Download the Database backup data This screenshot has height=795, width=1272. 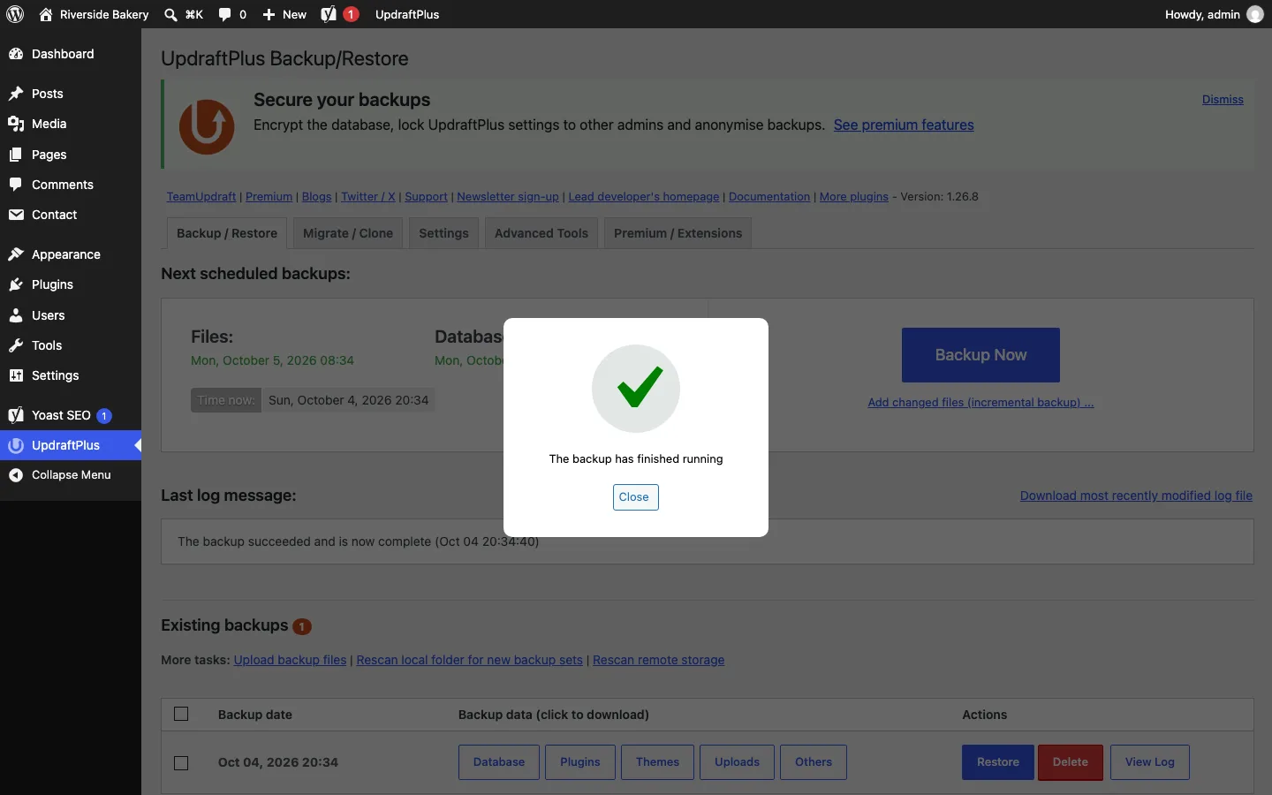499,762
